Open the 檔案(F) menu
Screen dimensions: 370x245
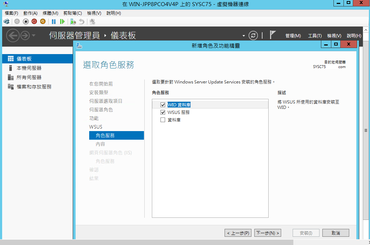(x=11, y=13)
